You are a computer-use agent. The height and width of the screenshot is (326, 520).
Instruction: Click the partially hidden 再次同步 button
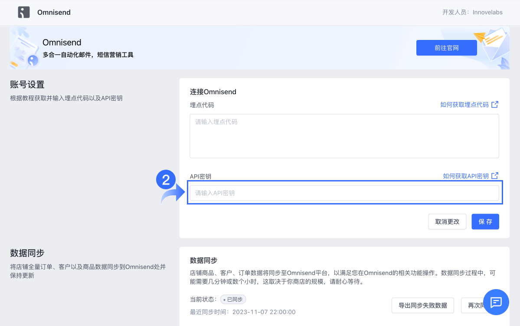[x=473, y=306]
